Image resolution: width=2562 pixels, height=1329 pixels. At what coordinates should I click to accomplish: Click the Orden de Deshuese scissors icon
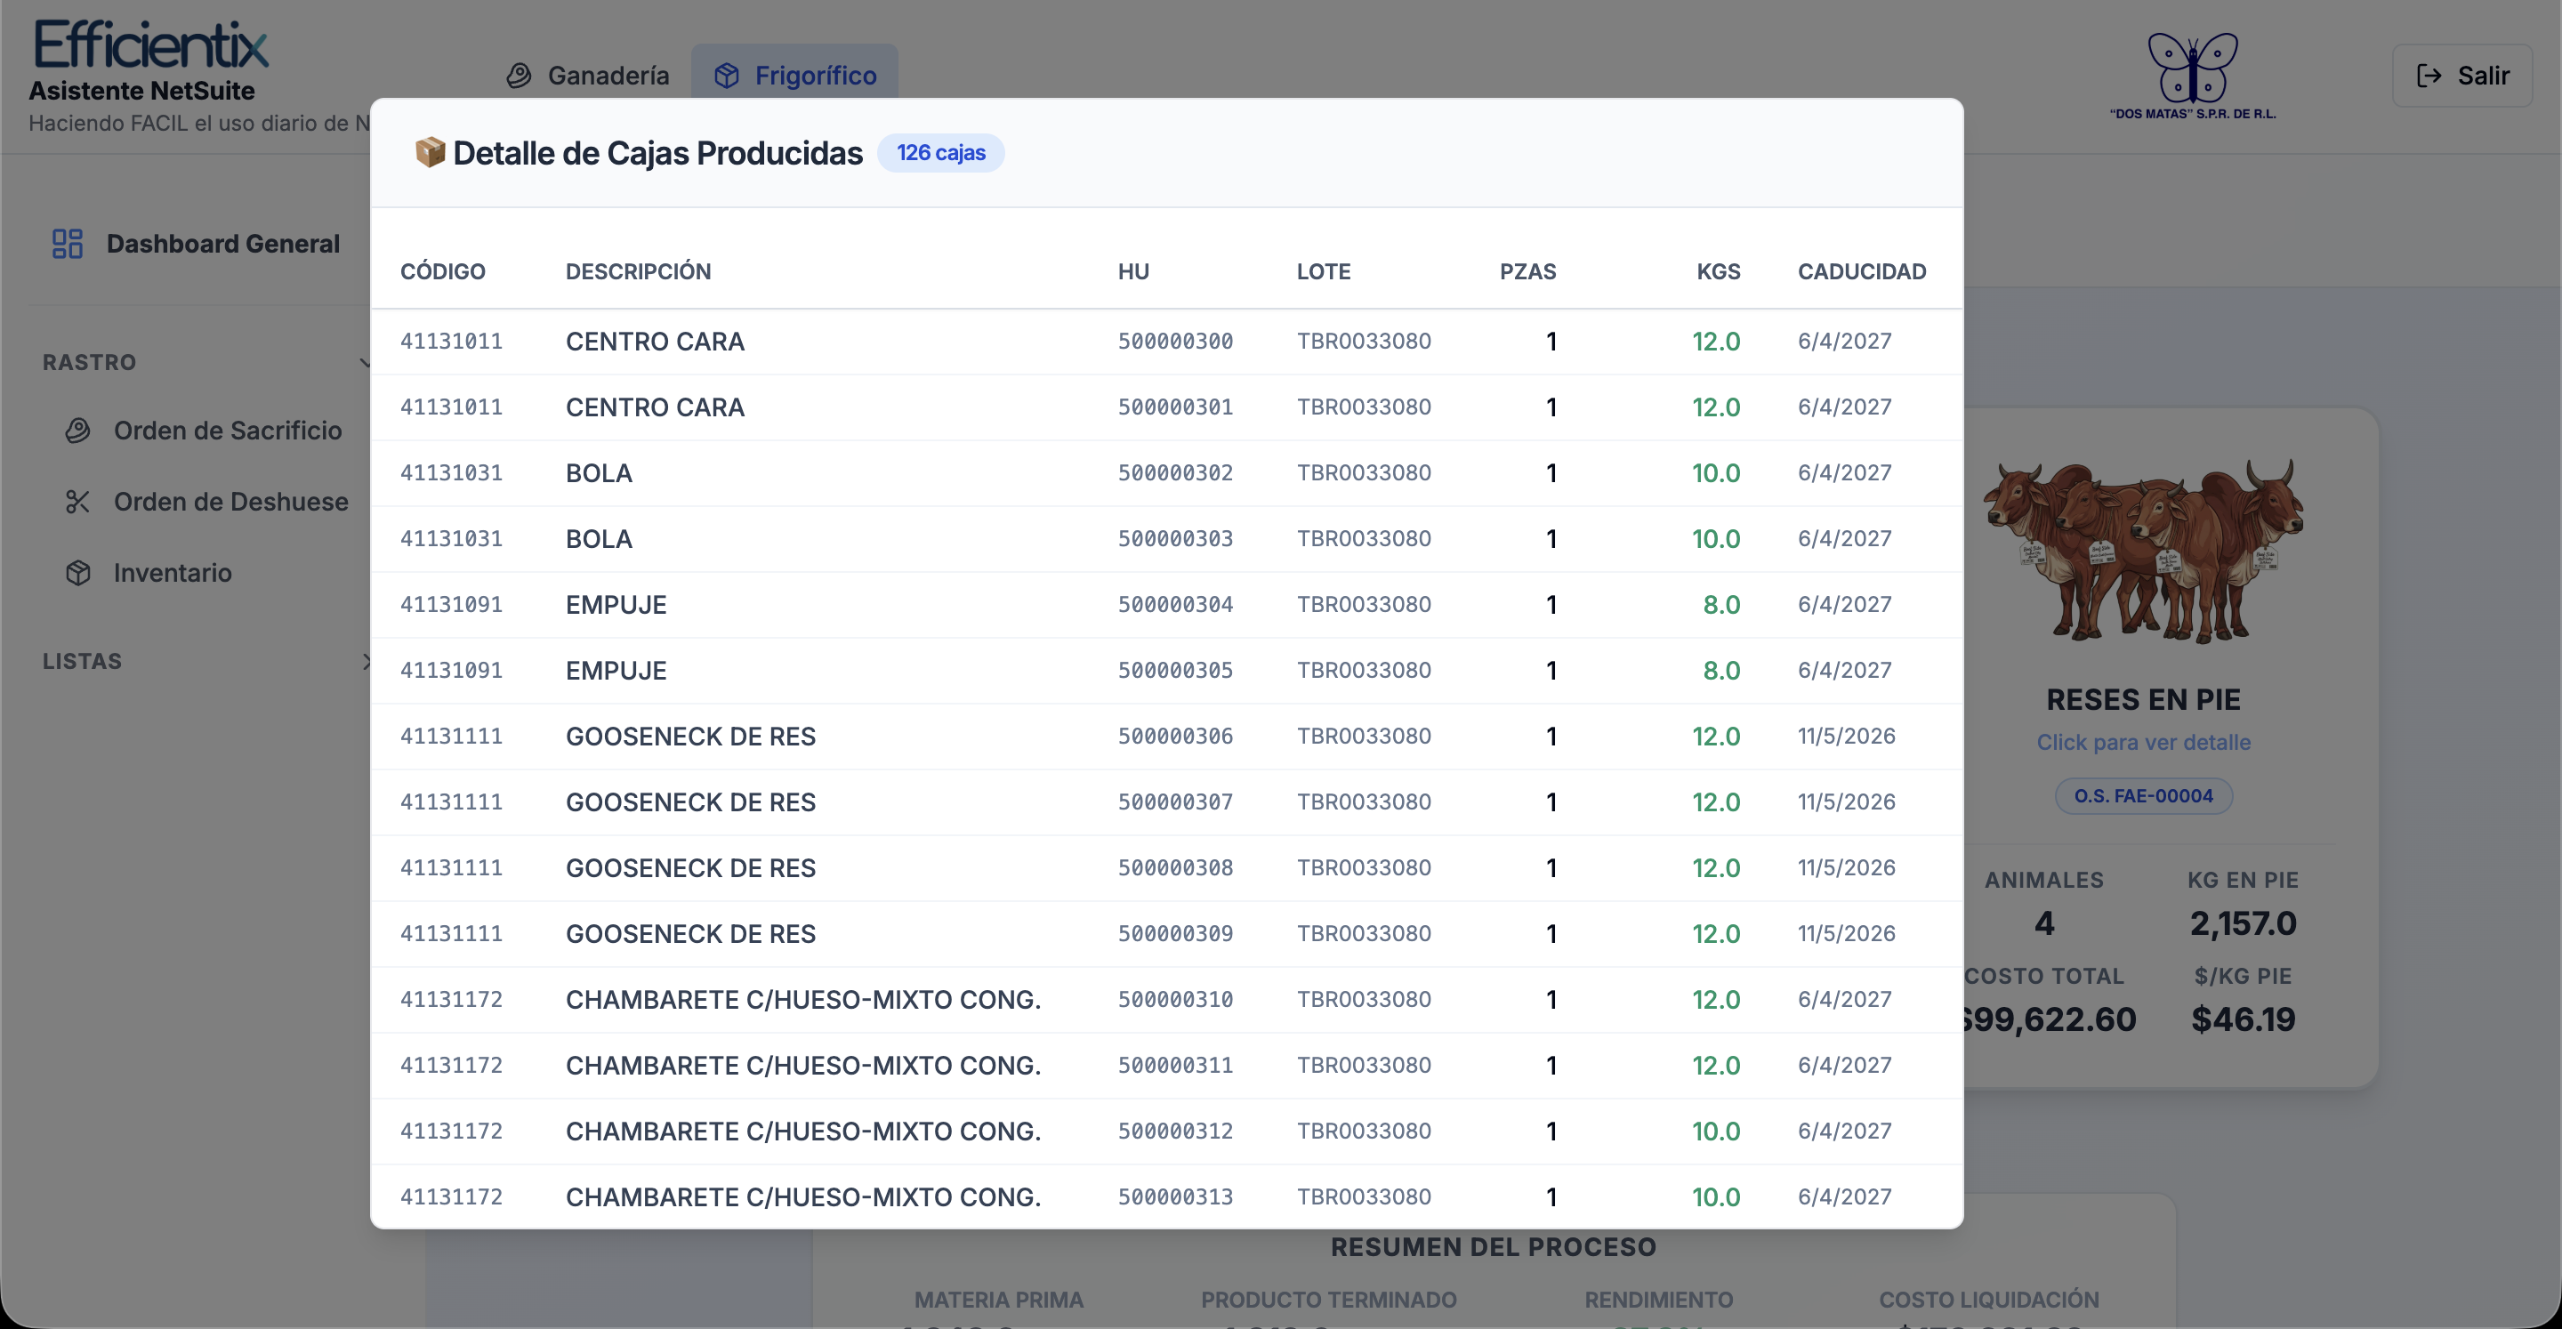point(77,503)
